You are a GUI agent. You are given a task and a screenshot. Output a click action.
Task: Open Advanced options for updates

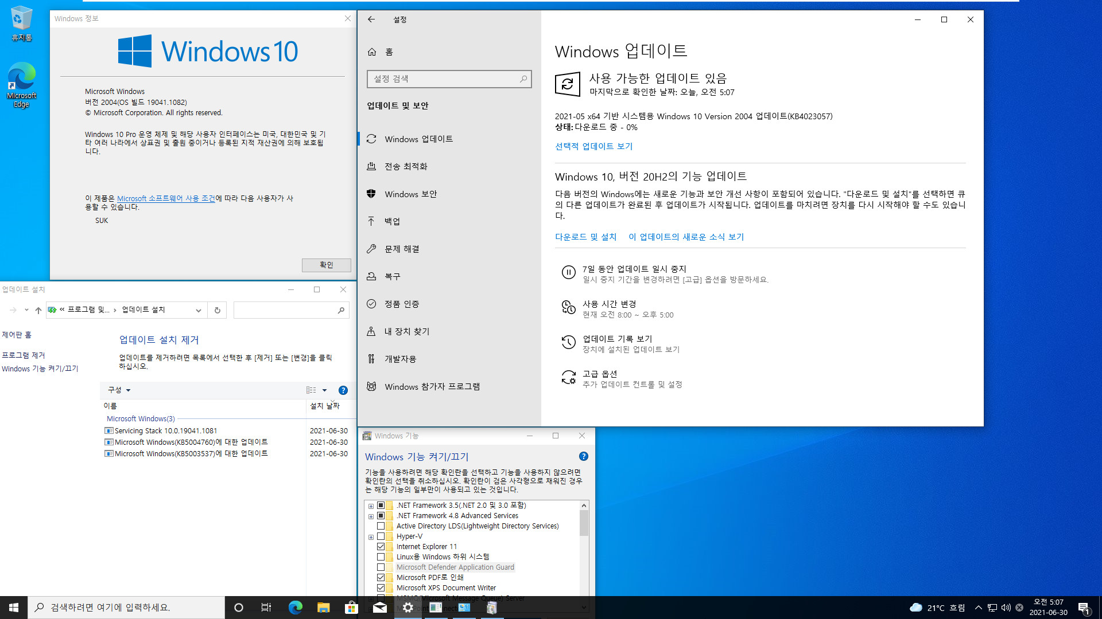coord(621,379)
